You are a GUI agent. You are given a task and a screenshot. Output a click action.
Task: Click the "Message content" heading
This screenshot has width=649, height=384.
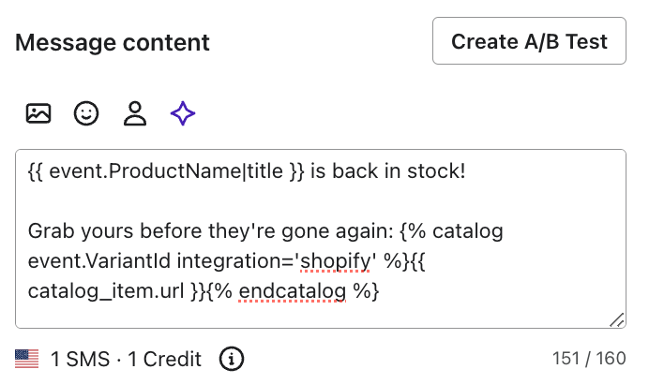point(113,42)
